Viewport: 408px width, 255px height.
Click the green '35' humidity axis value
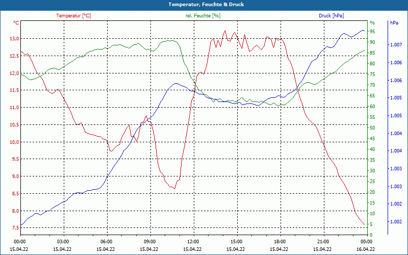(x=372, y=160)
